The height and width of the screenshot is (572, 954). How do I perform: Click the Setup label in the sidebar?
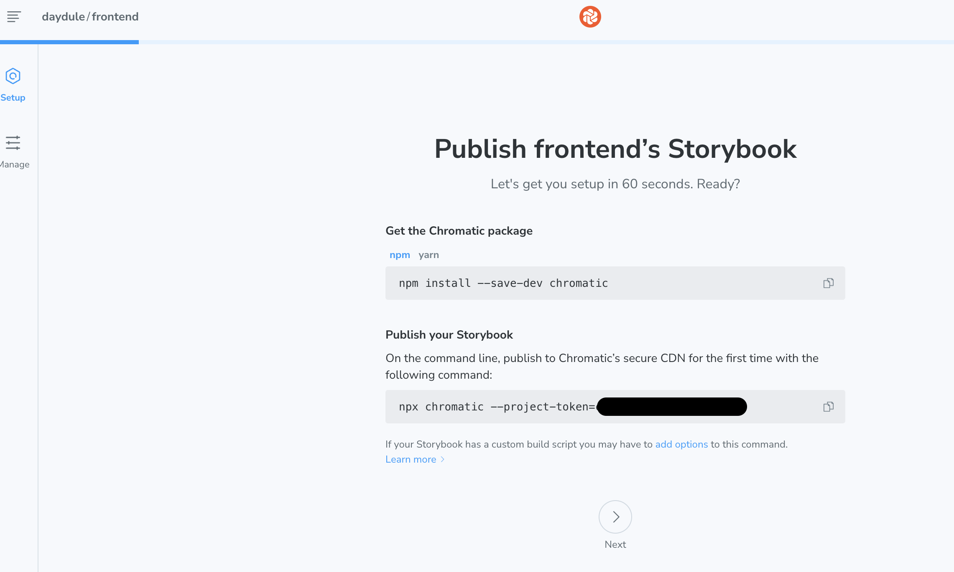(x=13, y=97)
